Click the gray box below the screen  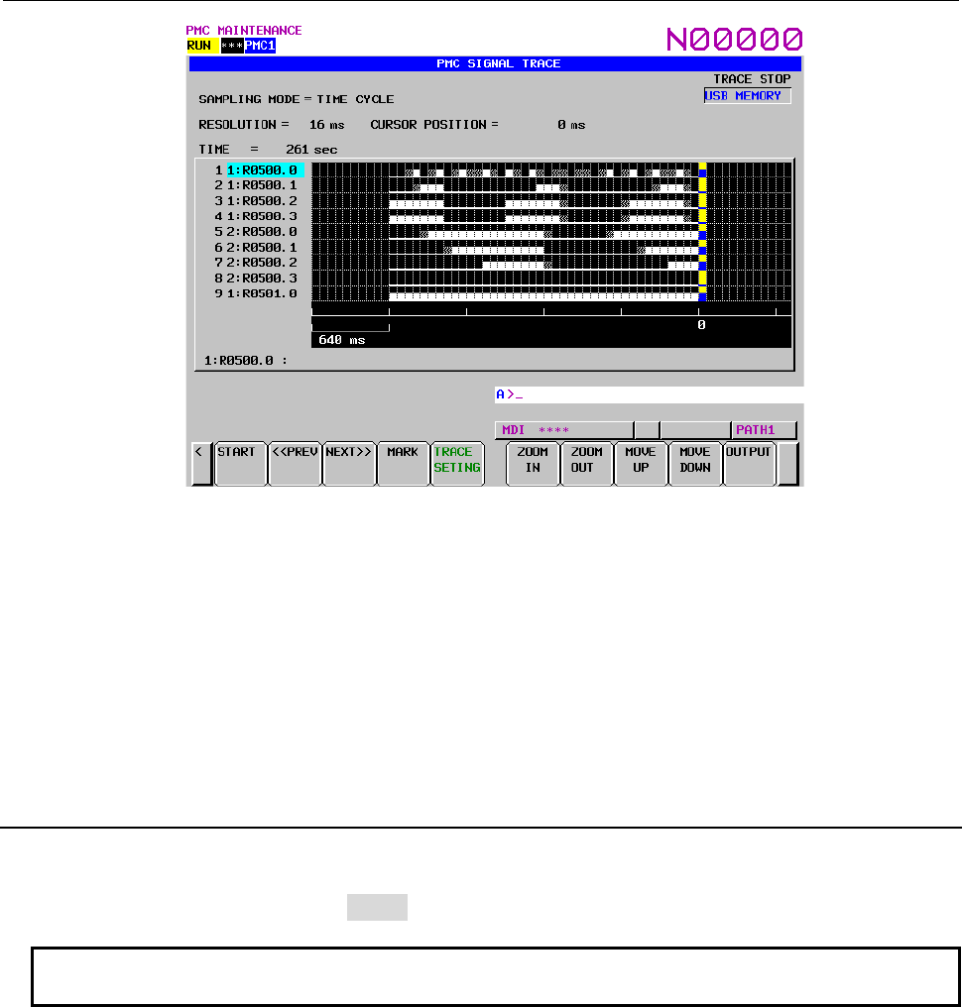377,907
